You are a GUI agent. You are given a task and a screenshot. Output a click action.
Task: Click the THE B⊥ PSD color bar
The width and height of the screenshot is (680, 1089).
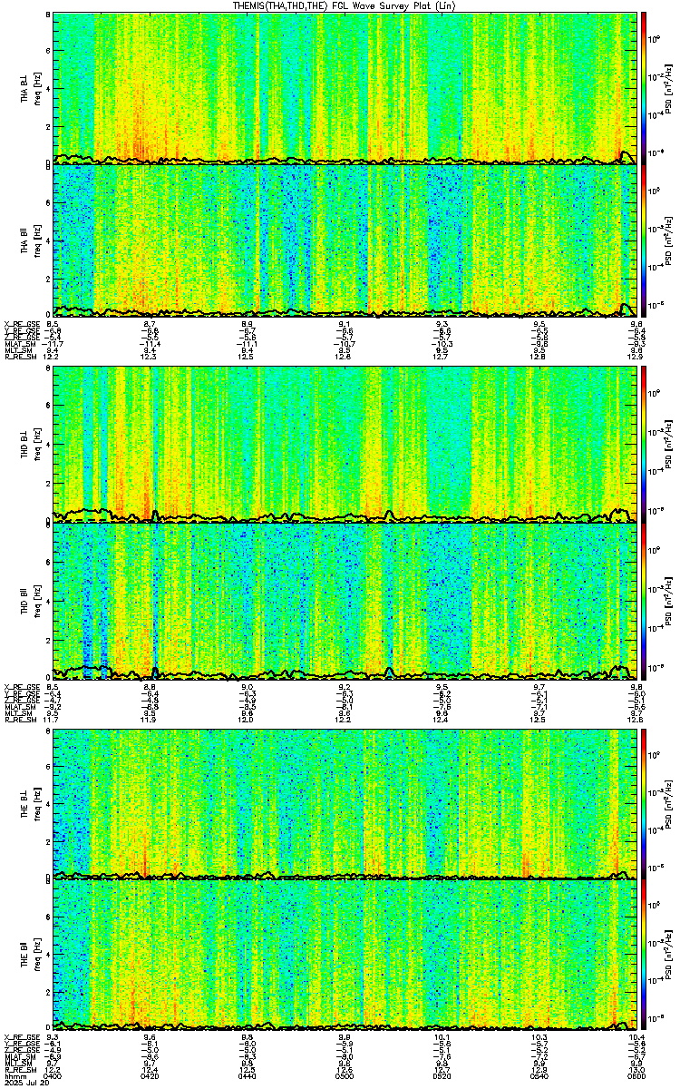tap(644, 803)
